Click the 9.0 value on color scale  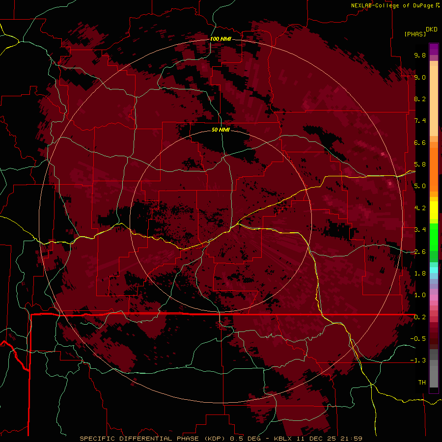coord(420,77)
